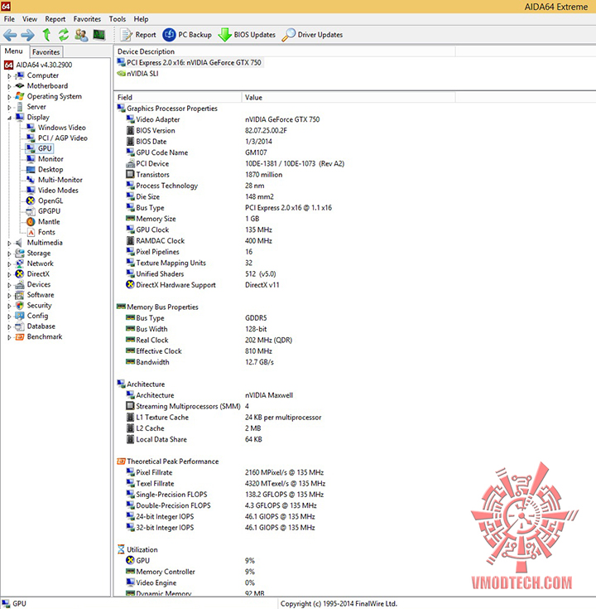The width and height of the screenshot is (596, 609).
Task: Open the Report menu
Action: coord(55,19)
